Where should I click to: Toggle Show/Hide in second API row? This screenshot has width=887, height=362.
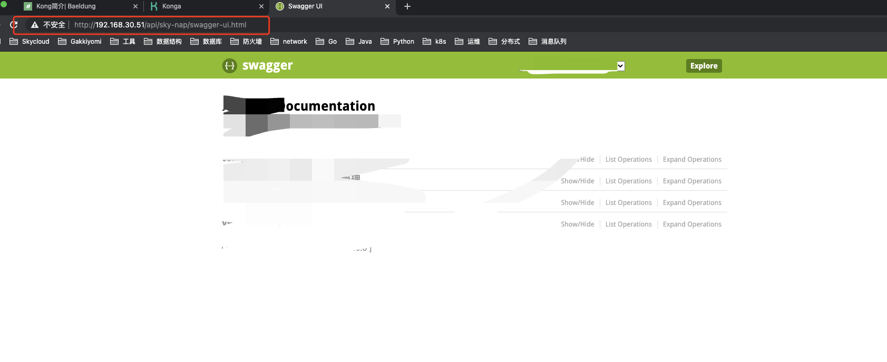[578, 181]
